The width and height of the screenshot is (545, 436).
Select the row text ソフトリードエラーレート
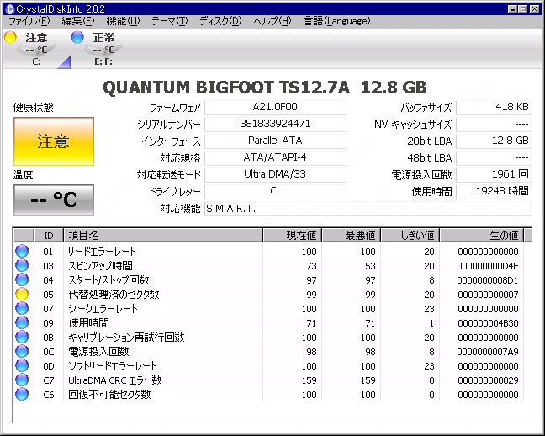coord(113,365)
